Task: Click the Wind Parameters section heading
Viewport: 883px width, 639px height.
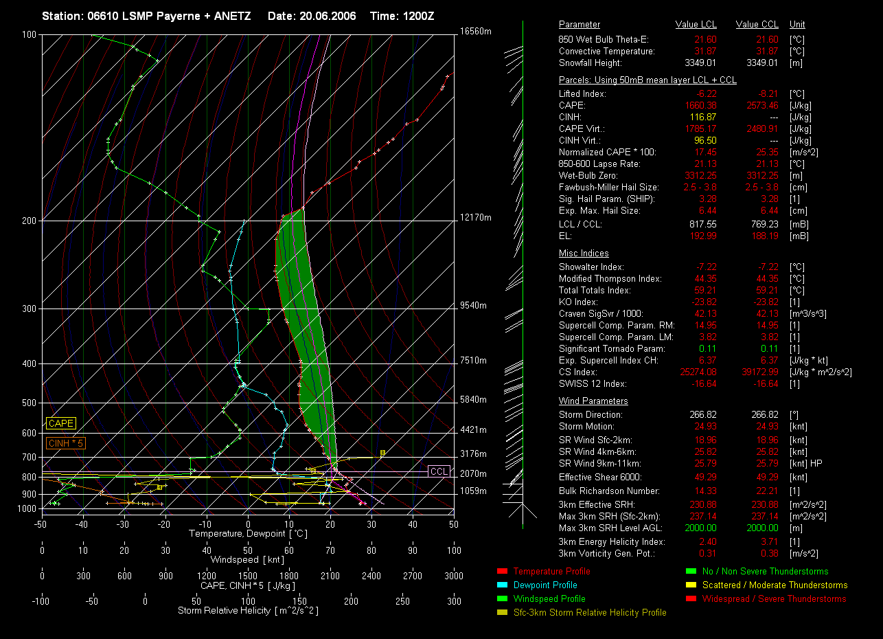Action: tap(593, 401)
